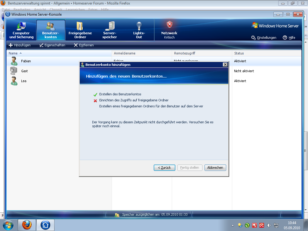This screenshot has height=231, width=308.
Task: Click 'Nicht aktiviert' status of Gast
Action: (244, 71)
